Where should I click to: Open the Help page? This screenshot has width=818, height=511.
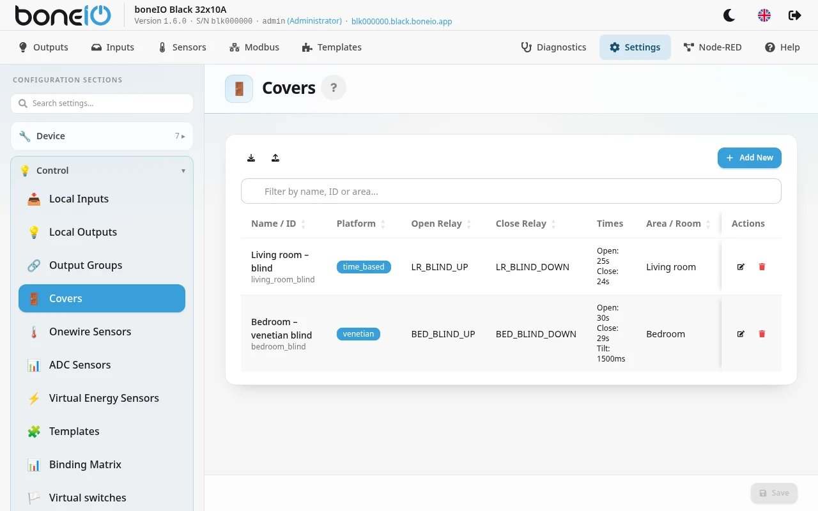[782, 47]
